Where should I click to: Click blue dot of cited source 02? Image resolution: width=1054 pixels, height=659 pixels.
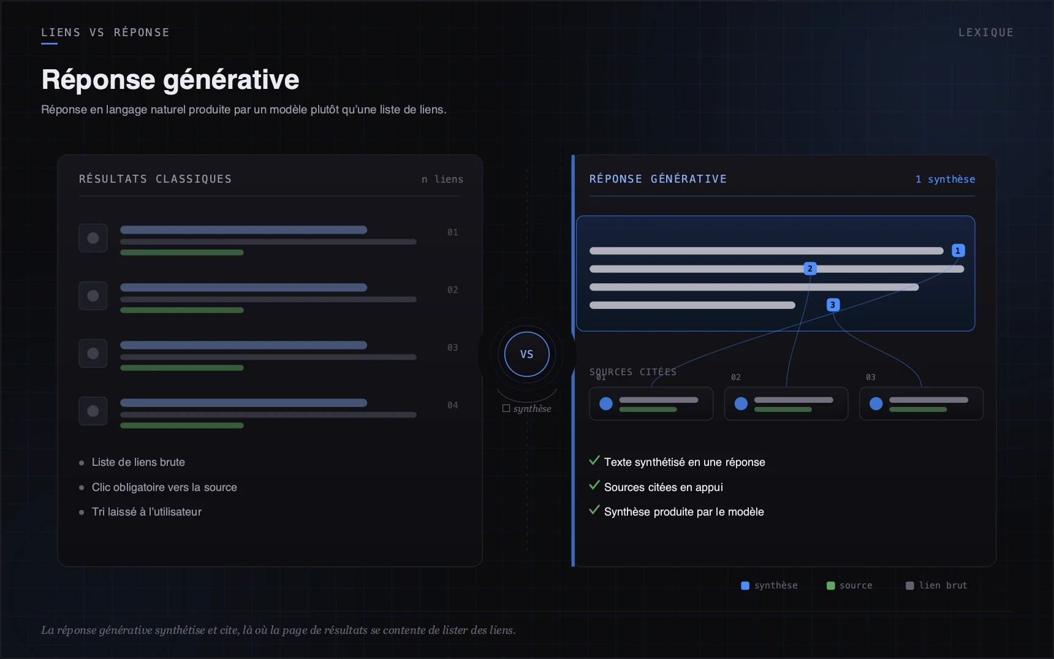point(741,403)
